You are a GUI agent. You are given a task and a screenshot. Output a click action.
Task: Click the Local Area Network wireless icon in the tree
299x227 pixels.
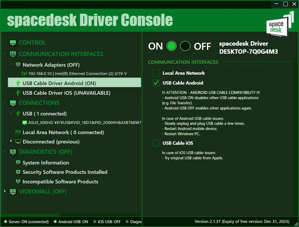[x=18, y=132]
